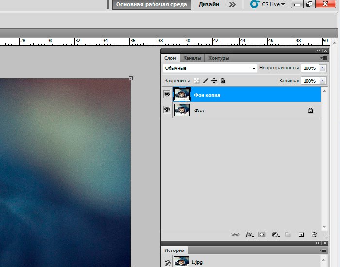Open the layer style fx menu

(x=249, y=234)
